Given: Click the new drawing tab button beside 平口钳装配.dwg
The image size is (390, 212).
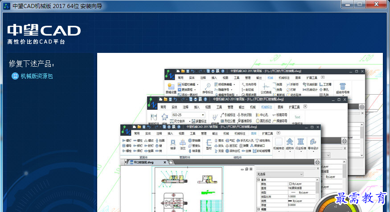Looking at the screenshot, I should coord(171,162).
